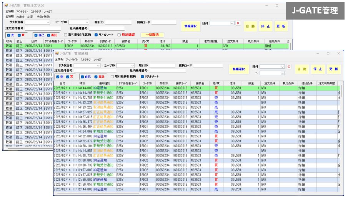Focus 銘柄コード field in 管理注文状況 window
Screen dimensions: 348x198
pos(164,22)
